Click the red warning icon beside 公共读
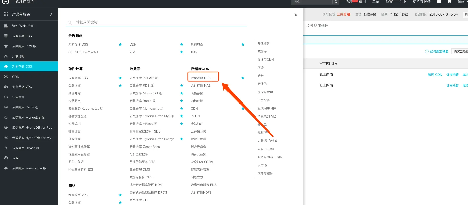468x205 pixels. [x=349, y=14]
